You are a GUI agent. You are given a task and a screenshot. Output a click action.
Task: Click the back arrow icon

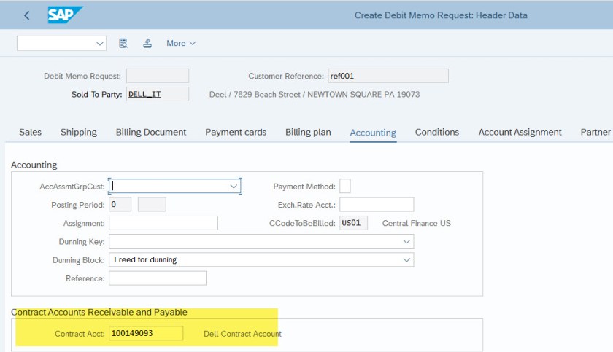(27, 15)
